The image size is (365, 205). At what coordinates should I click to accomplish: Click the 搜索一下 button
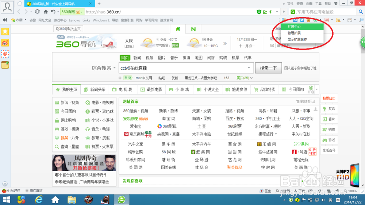point(268,68)
